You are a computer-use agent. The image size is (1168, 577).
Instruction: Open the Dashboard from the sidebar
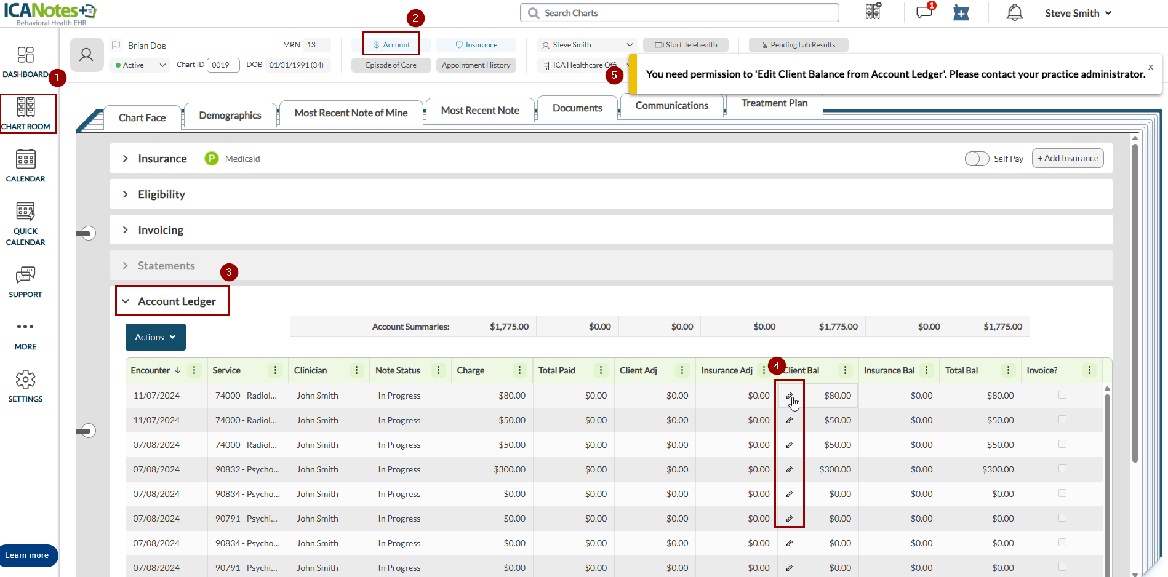point(25,62)
